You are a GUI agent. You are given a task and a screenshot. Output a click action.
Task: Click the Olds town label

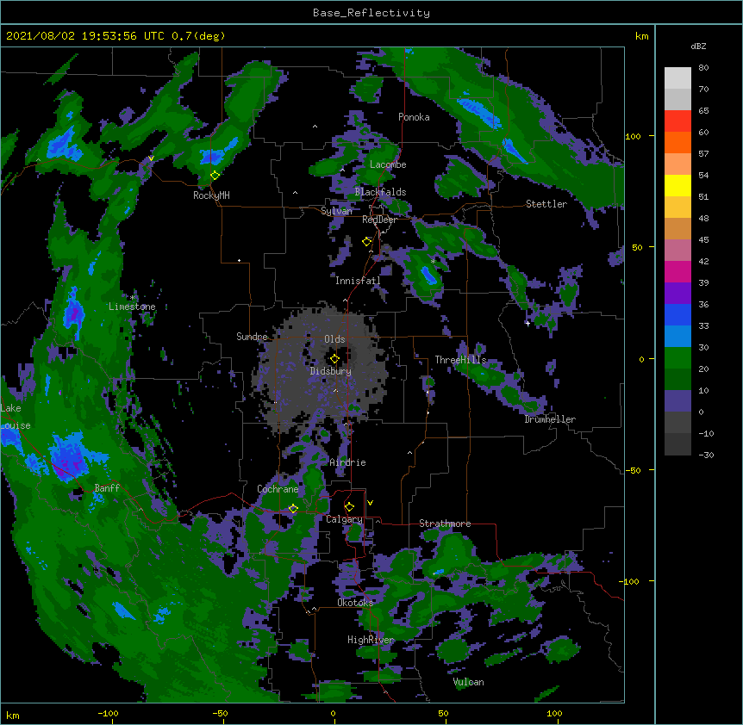pos(334,339)
